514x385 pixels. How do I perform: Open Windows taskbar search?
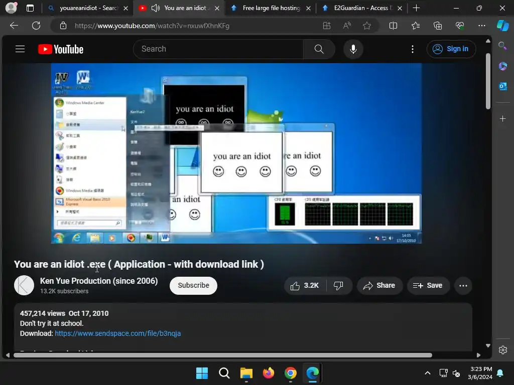[224, 373]
